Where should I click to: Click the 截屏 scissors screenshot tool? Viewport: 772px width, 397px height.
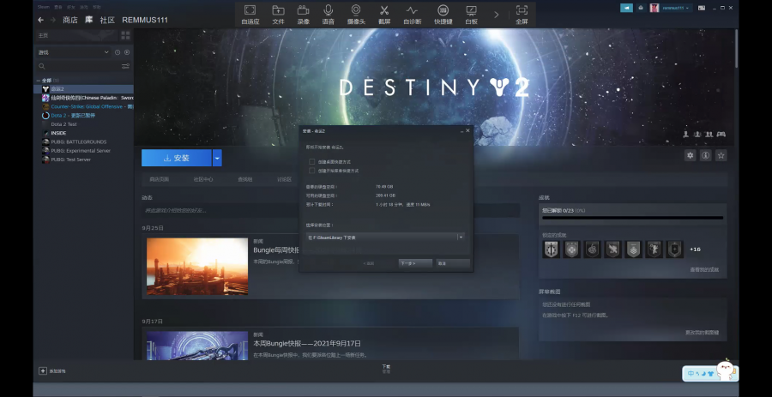click(x=384, y=15)
